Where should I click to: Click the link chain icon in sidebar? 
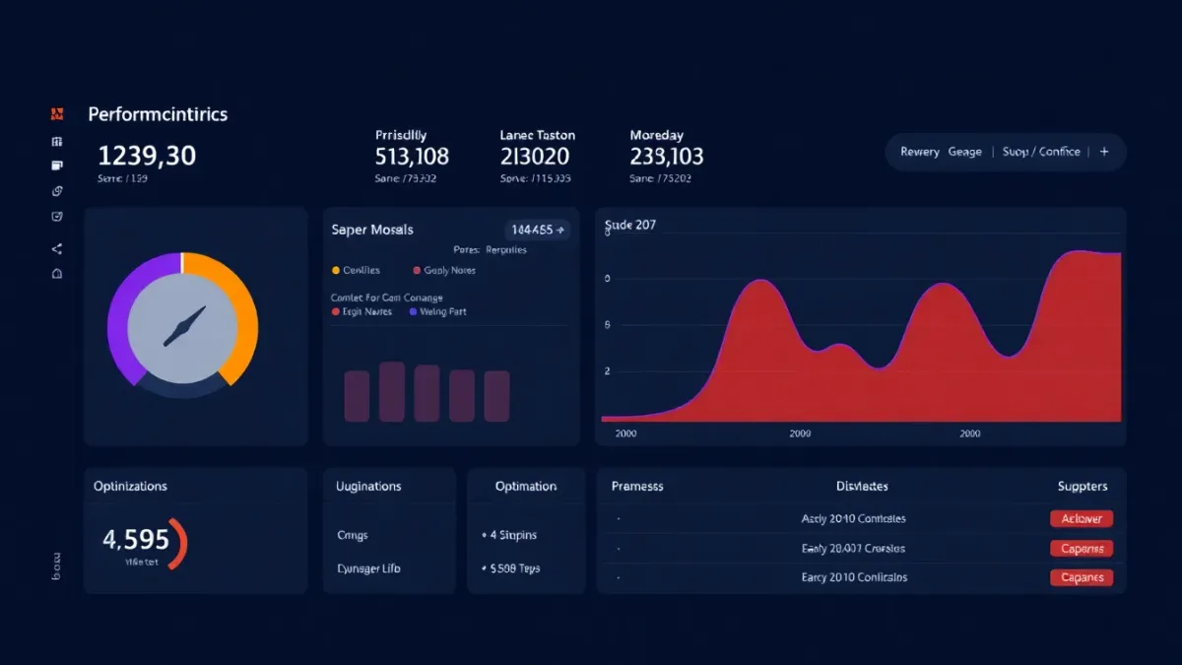tap(56, 191)
